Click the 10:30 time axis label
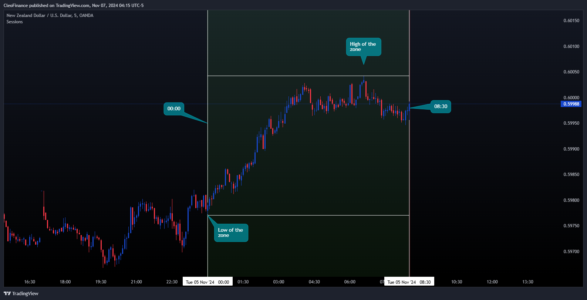Image resolution: width=587 pixels, height=300 pixels. tap(457, 282)
